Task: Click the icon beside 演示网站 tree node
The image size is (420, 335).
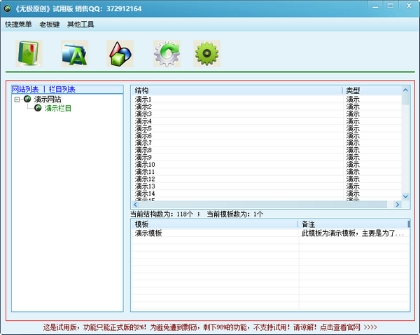Action: (x=27, y=100)
